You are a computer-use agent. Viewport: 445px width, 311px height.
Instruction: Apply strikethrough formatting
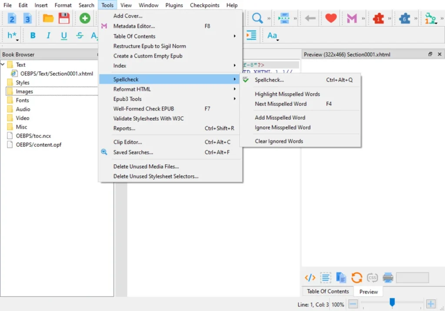(80, 36)
